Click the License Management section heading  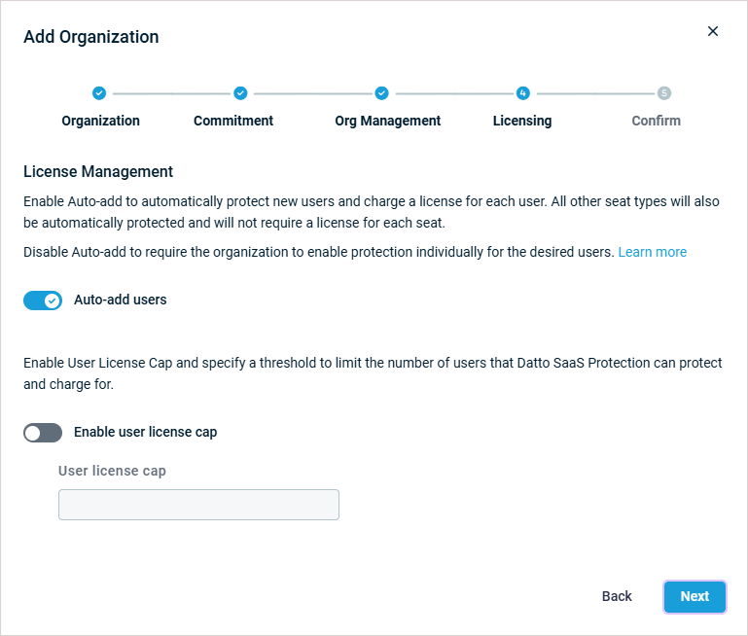pos(98,171)
